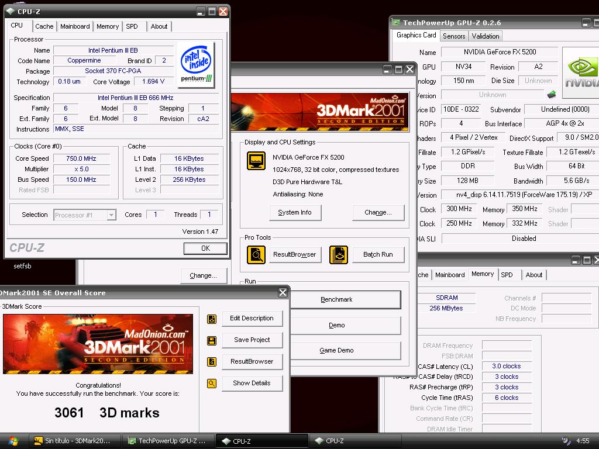Click the Batch Run button
Image resolution: width=599 pixels, height=449 pixels.
[378, 255]
